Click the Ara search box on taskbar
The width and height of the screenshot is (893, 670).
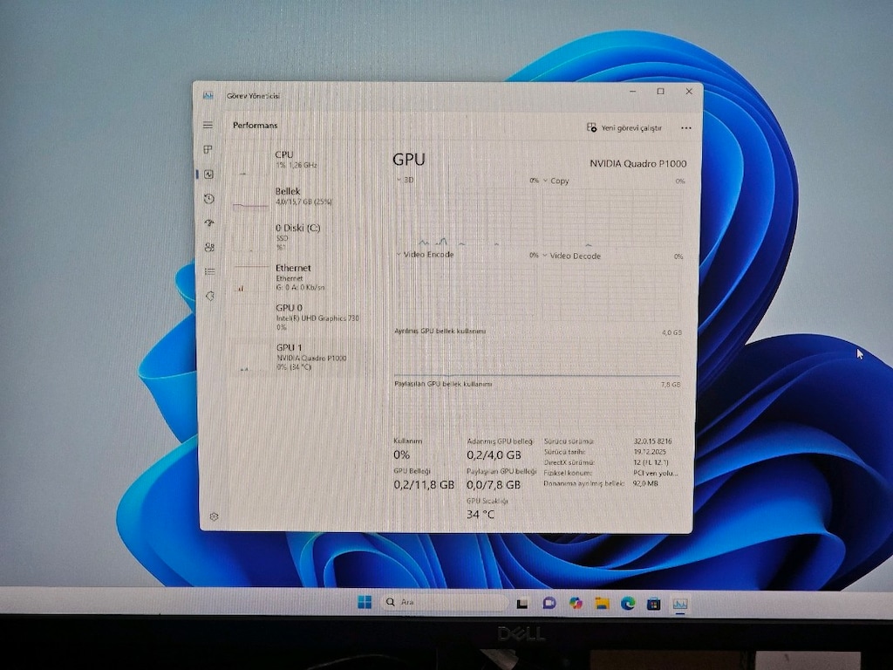[x=444, y=602]
